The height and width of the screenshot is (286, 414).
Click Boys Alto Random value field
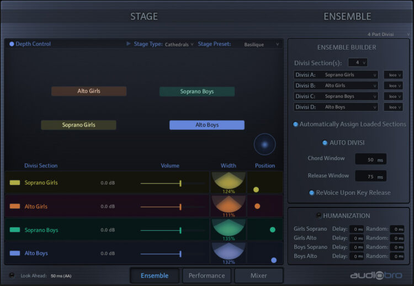pyautogui.click(x=397, y=256)
